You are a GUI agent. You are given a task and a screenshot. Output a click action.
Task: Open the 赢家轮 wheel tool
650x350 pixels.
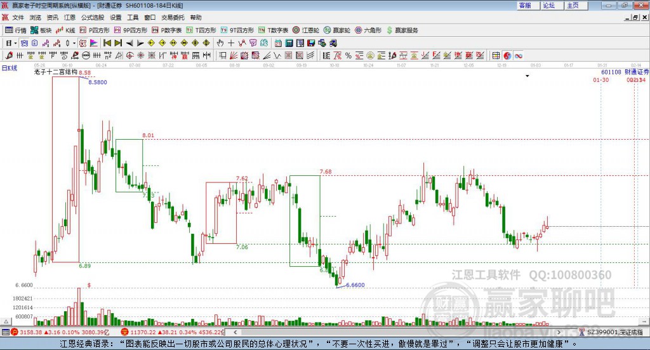(x=337, y=30)
